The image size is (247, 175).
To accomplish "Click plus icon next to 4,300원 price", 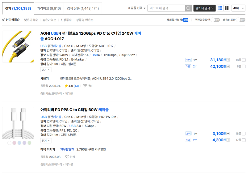I will (228, 140).
